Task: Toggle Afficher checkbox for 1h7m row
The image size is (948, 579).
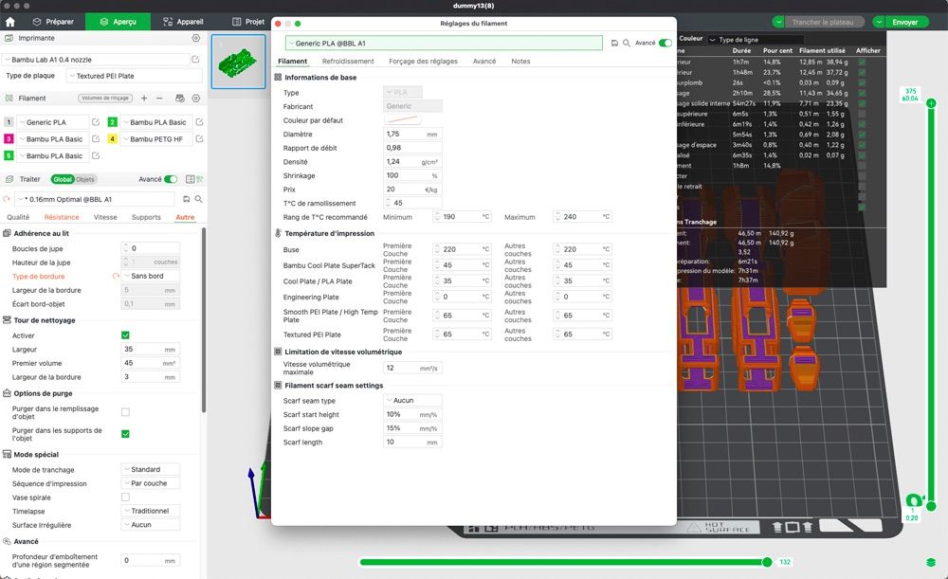Action: (x=862, y=63)
